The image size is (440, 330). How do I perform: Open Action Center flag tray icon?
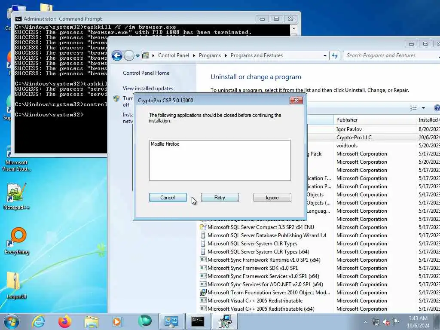(x=396, y=321)
